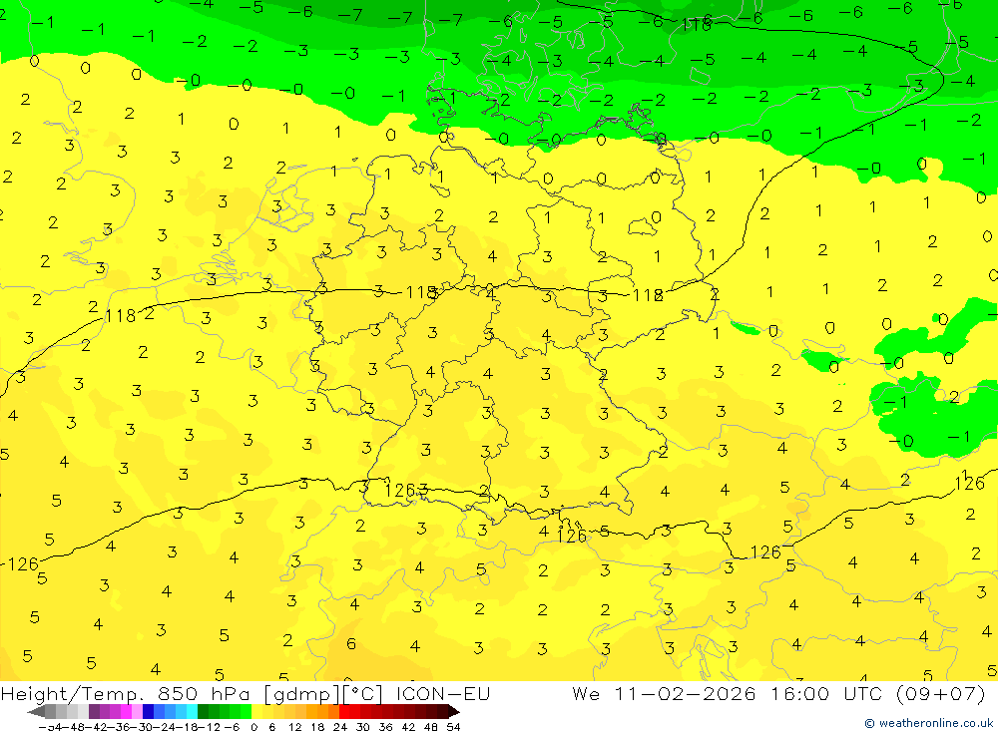Image resolution: width=998 pixels, height=731 pixels.
Task: Click the legend scale value 12
Action: (x=294, y=727)
